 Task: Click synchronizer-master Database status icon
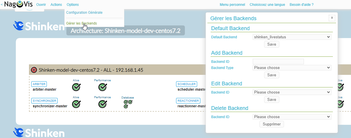[x=128, y=104]
